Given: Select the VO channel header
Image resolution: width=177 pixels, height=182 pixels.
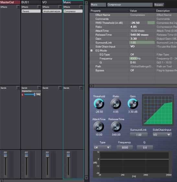Looking at the screenshot, I should 52,2.
